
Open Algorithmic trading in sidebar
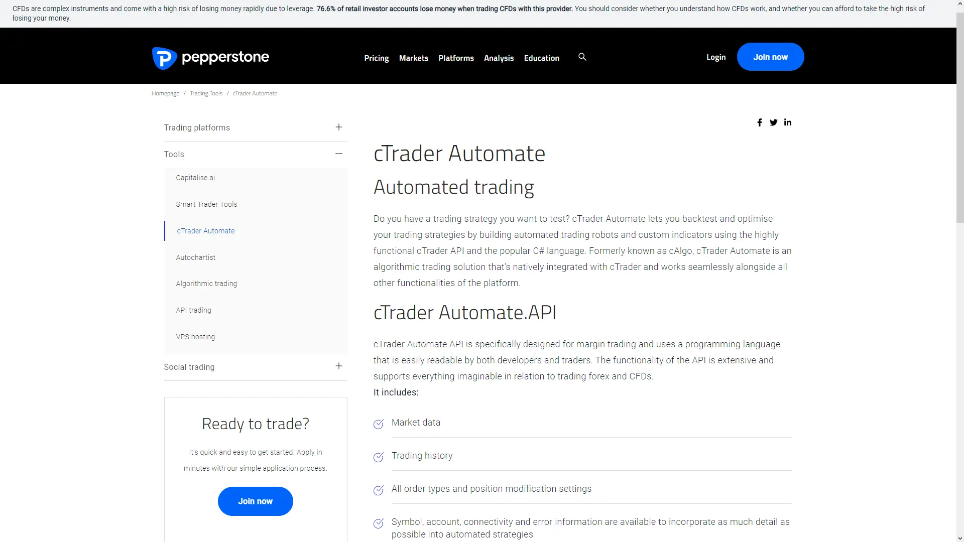click(x=206, y=284)
